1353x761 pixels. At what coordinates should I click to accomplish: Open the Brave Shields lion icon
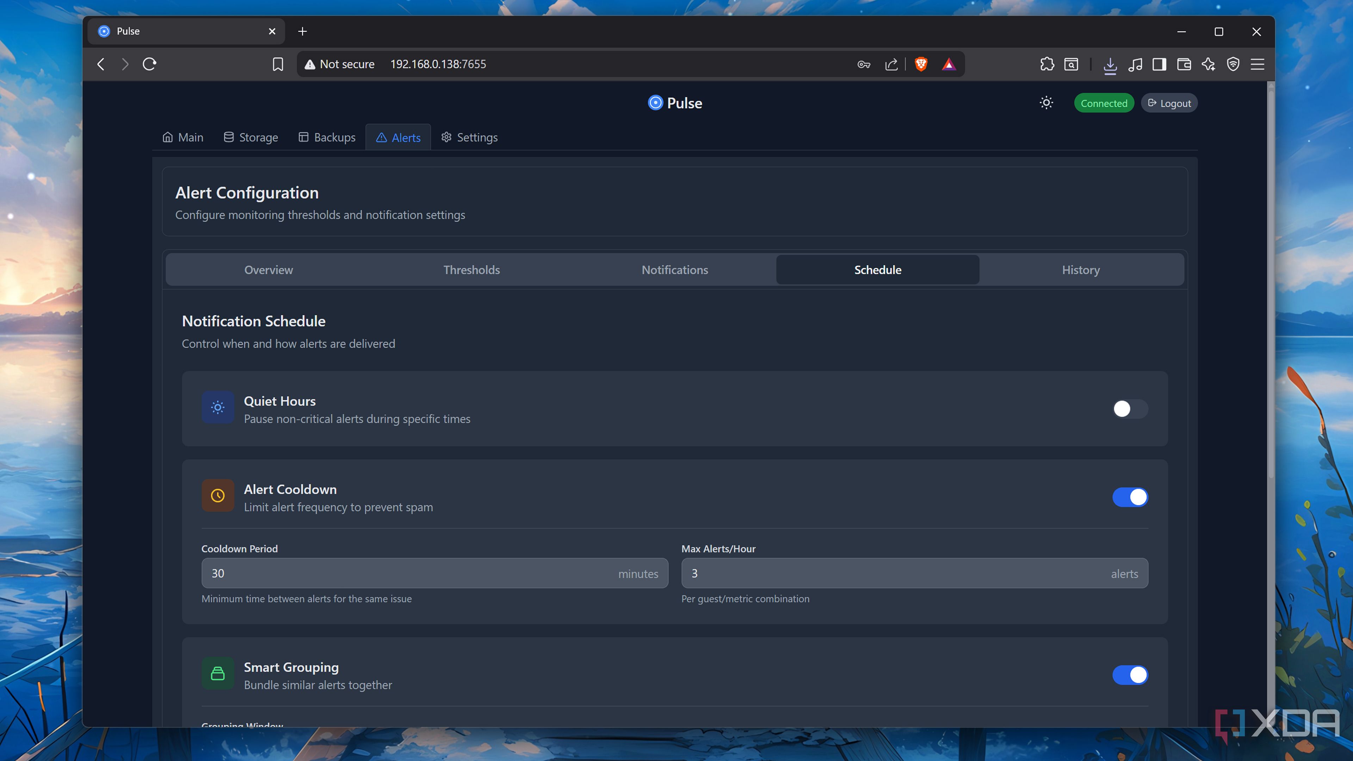coord(921,64)
